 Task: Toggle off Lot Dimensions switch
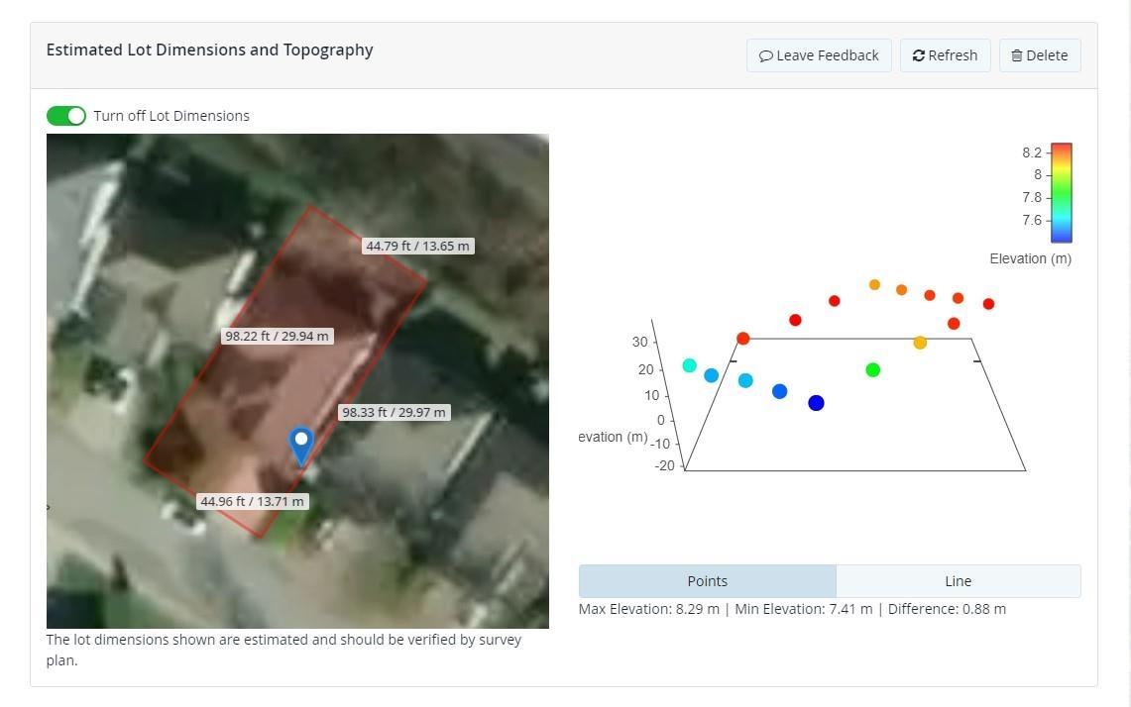(x=66, y=116)
